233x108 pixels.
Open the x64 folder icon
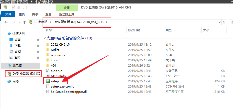pos(48,65)
